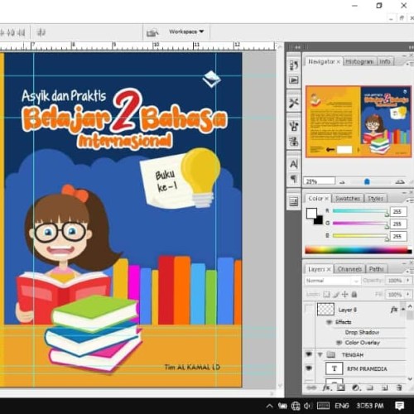Image resolution: width=414 pixels, height=414 pixels.
Task: Switch to the Channels tab
Action: (x=349, y=269)
